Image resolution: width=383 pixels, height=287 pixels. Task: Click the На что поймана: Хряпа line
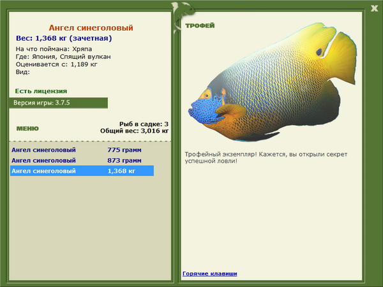click(x=54, y=49)
